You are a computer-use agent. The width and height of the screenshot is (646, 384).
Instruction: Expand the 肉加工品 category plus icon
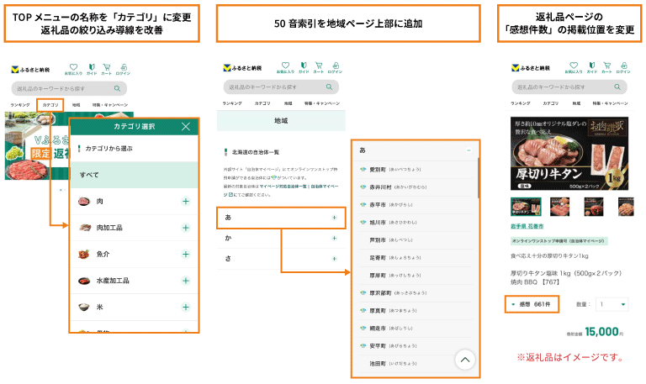[186, 228]
